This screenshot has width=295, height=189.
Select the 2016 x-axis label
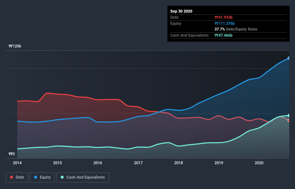pyautogui.click(x=98, y=163)
